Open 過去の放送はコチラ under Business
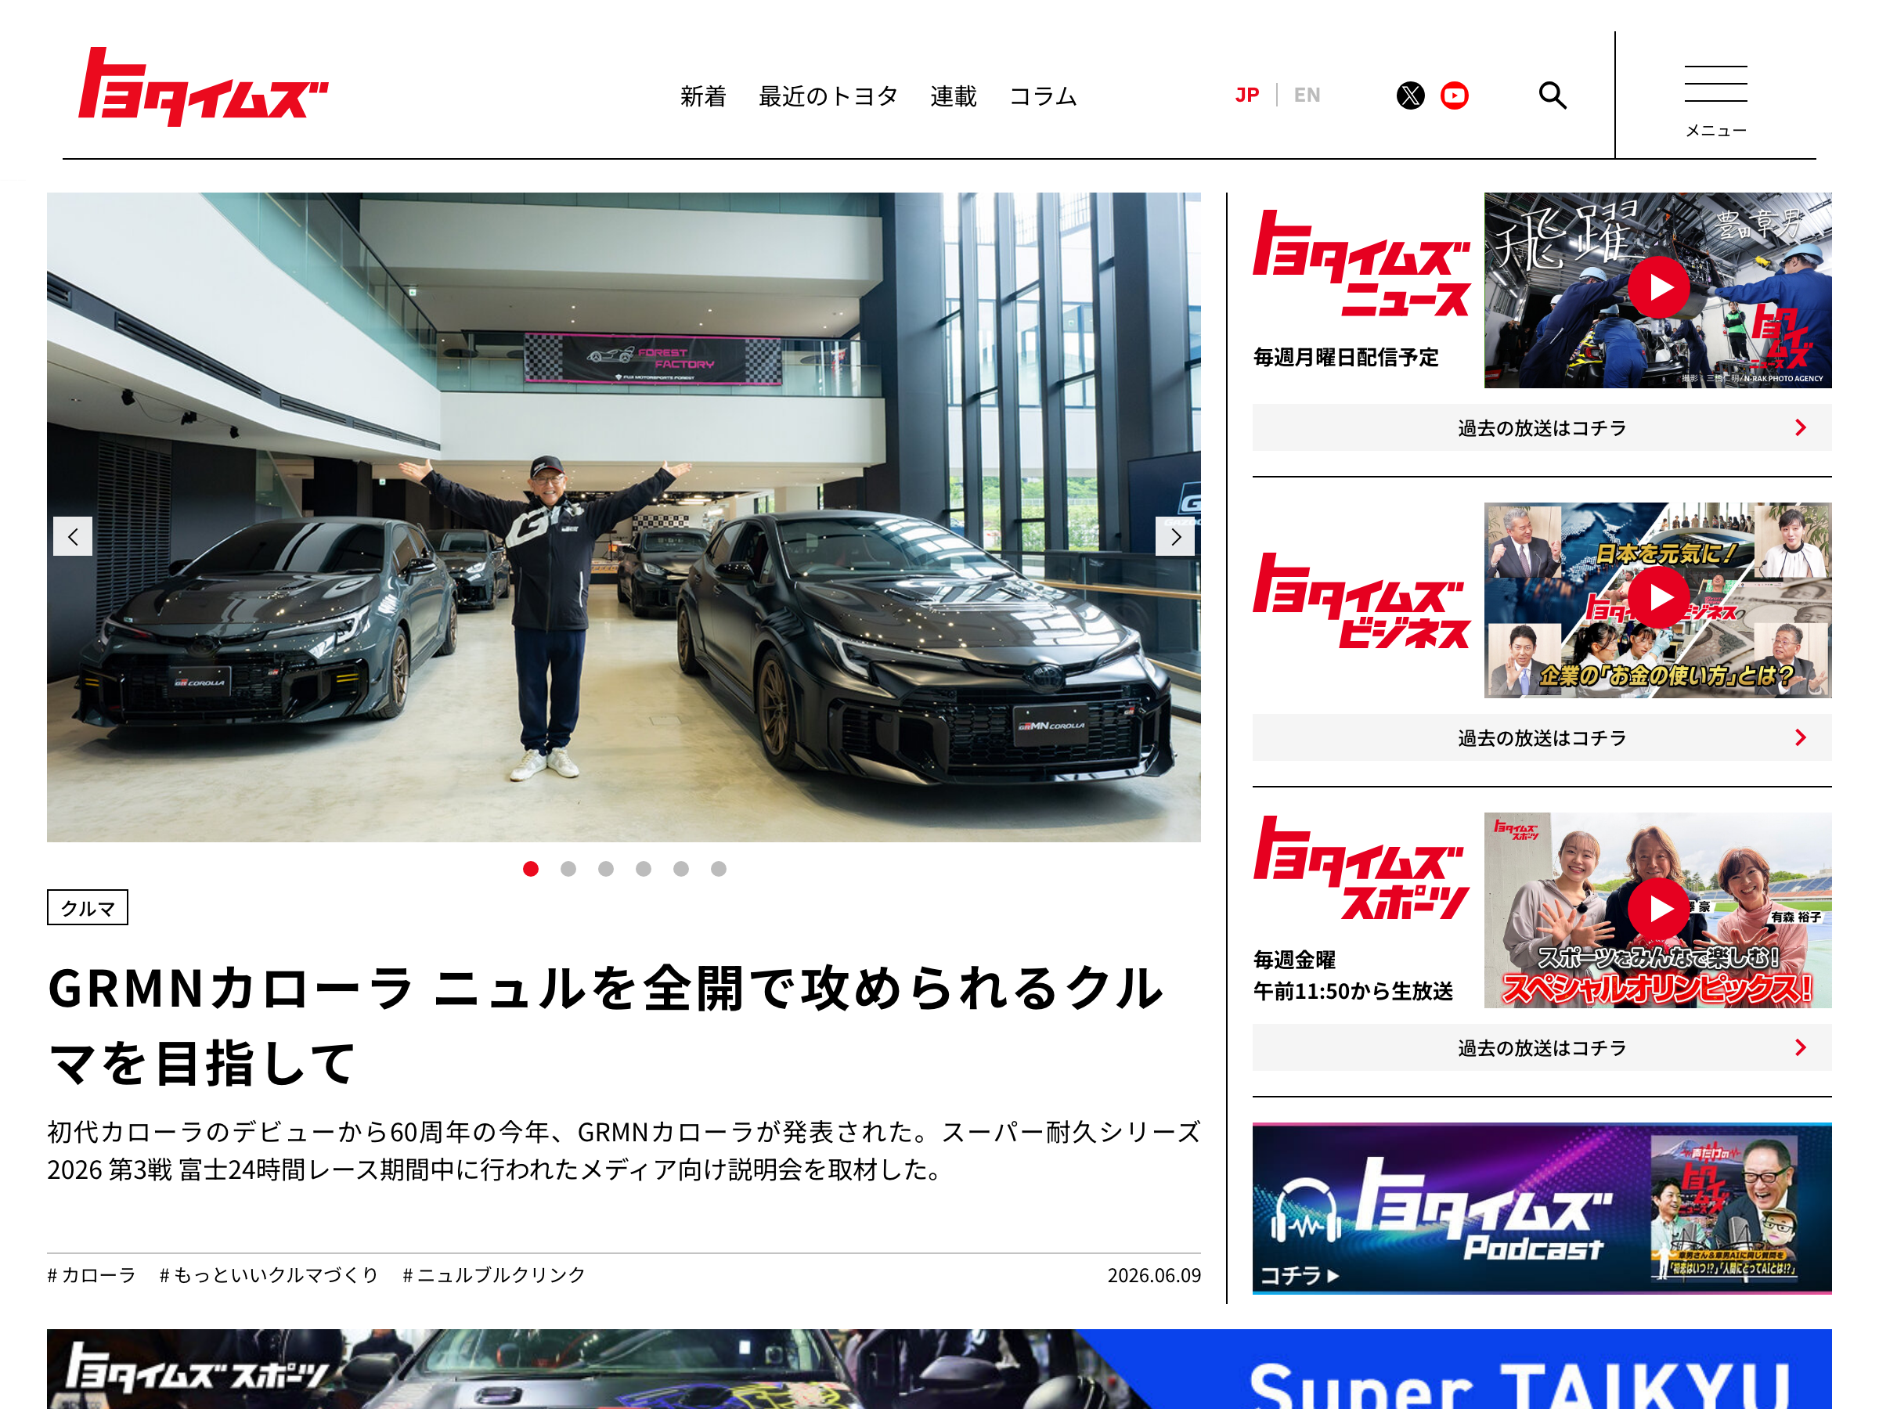The width and height of the screenshot is (1879, 1409). point(1542,737)
